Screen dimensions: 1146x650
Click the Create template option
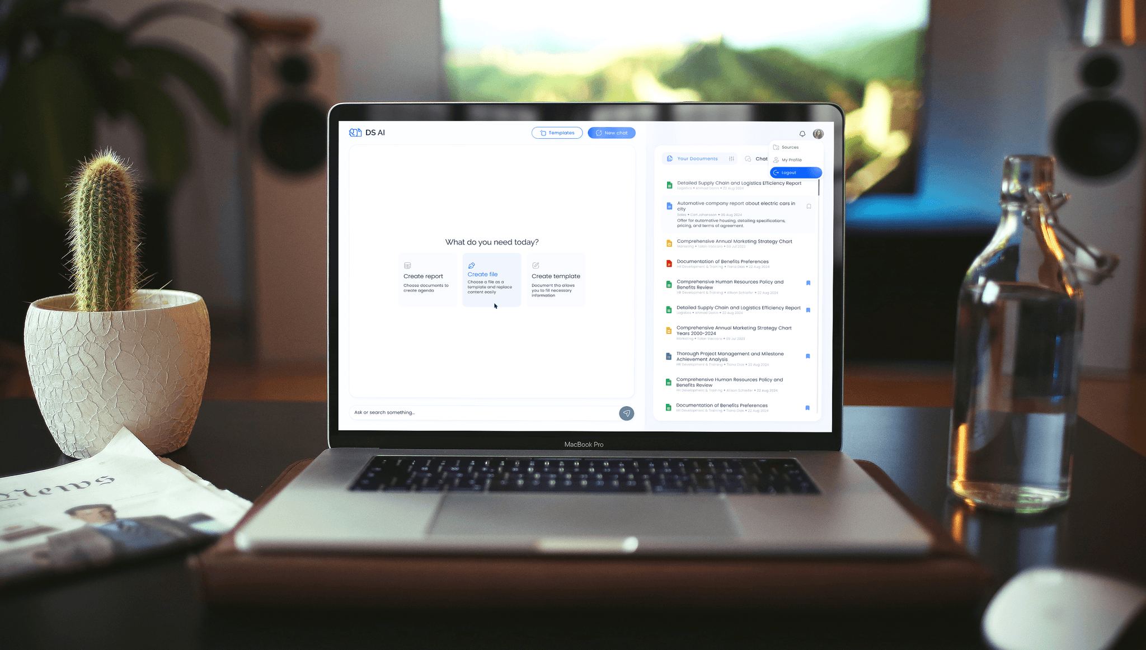(556, 279)
